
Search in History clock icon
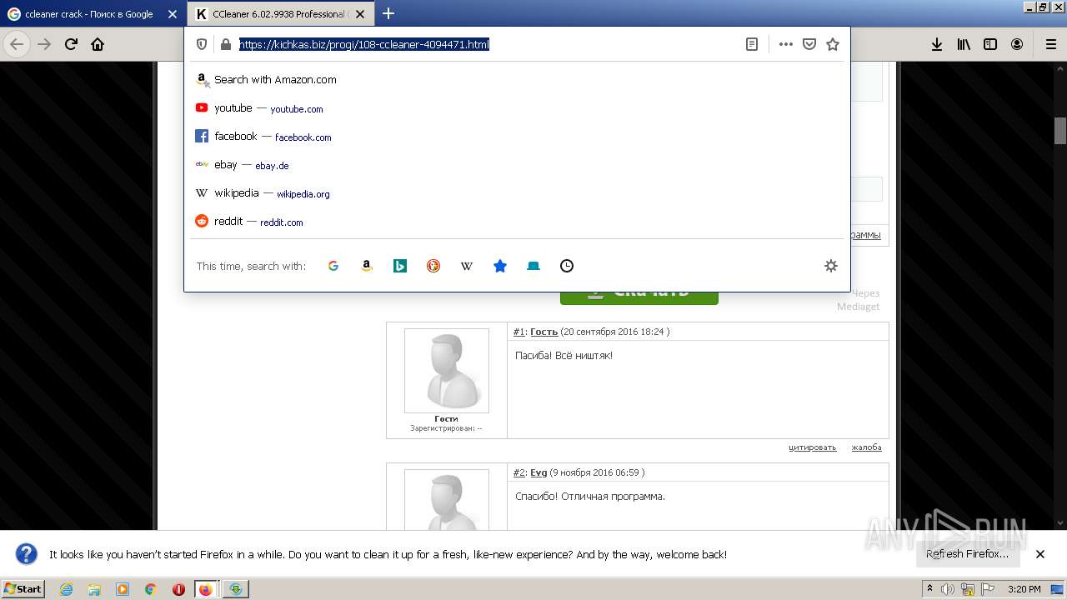coord(567,266)
